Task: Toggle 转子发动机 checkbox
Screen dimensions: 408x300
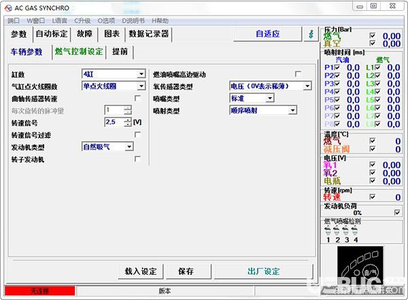Action: [x=137, y=159]
